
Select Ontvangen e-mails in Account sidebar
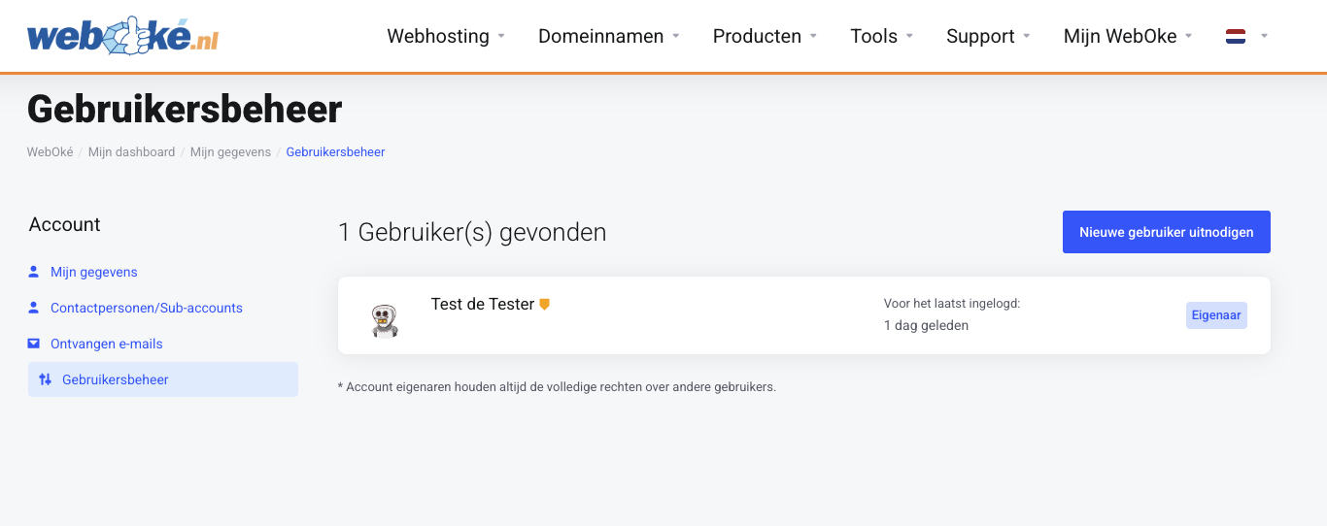(107, 344)
